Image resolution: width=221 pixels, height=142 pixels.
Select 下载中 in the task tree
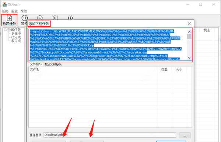(x=16, y=33)
